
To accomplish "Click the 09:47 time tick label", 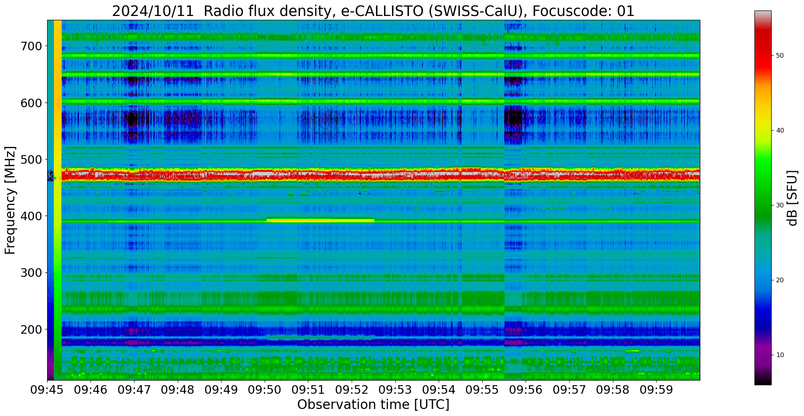I will point(135,390).
